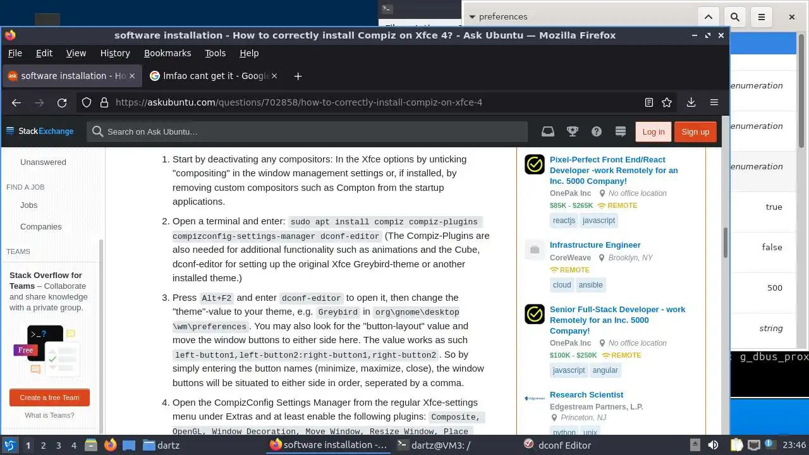The image size is (809, 455).
Task: Reload the Ask Ubuntu page
Action: [x=62, y=102]
